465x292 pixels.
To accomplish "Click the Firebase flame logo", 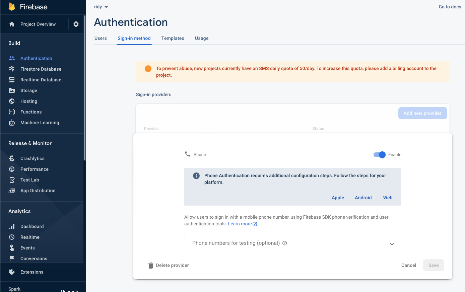I will (12, 6).
